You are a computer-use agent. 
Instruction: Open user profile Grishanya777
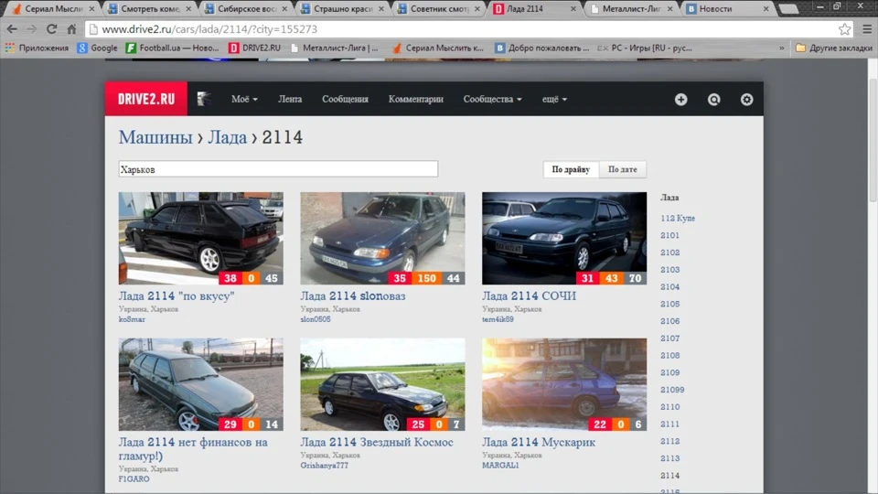324,466
